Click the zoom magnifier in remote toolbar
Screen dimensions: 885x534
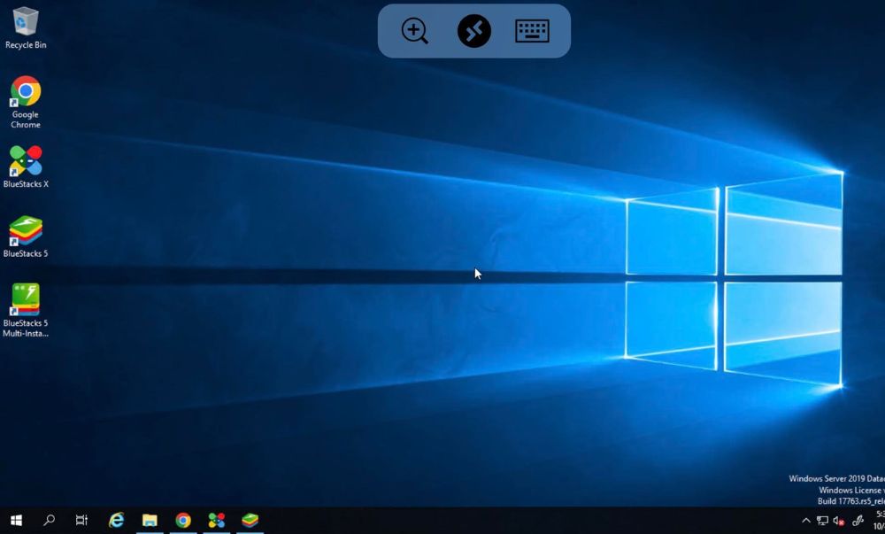414,31
